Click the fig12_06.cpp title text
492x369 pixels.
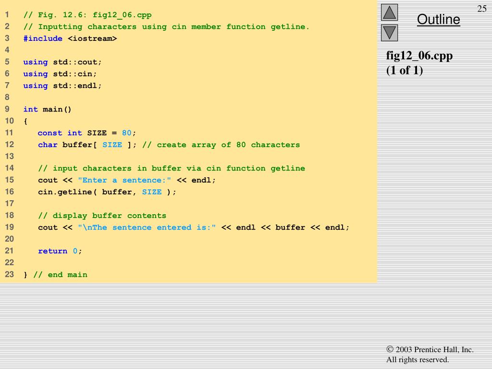tap(419, 56)
